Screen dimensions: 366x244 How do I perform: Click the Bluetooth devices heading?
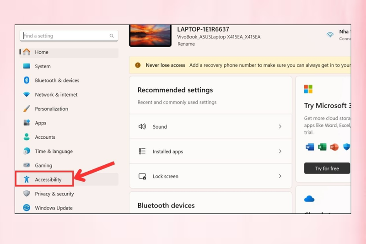(x=166, y=206)
